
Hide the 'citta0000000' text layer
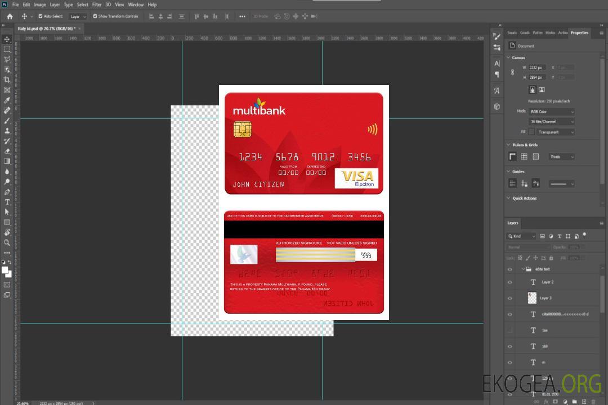[x=510, y=314]
